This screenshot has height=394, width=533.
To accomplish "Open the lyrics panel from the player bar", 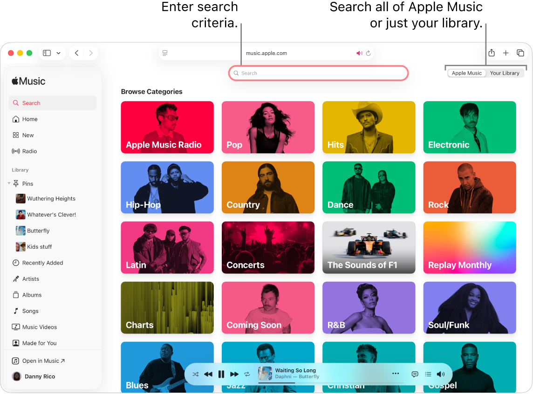I will 415,374.
